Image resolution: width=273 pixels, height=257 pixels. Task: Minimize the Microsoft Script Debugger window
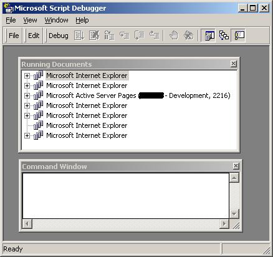(242, 8)
